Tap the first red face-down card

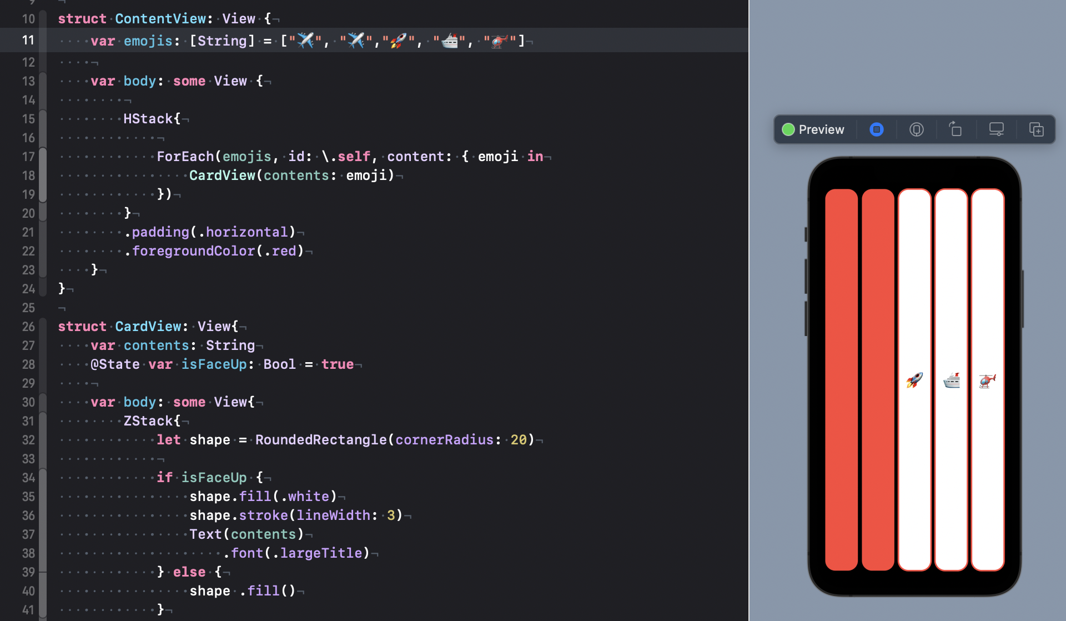click(841, 380)
